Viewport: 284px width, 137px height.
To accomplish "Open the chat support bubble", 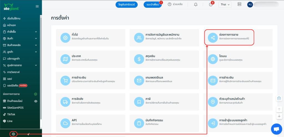I will point(276,129).
